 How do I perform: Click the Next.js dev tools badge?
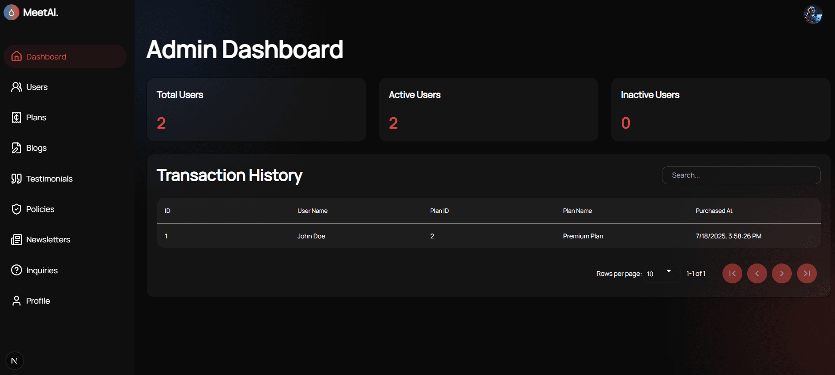click(15, 361)
